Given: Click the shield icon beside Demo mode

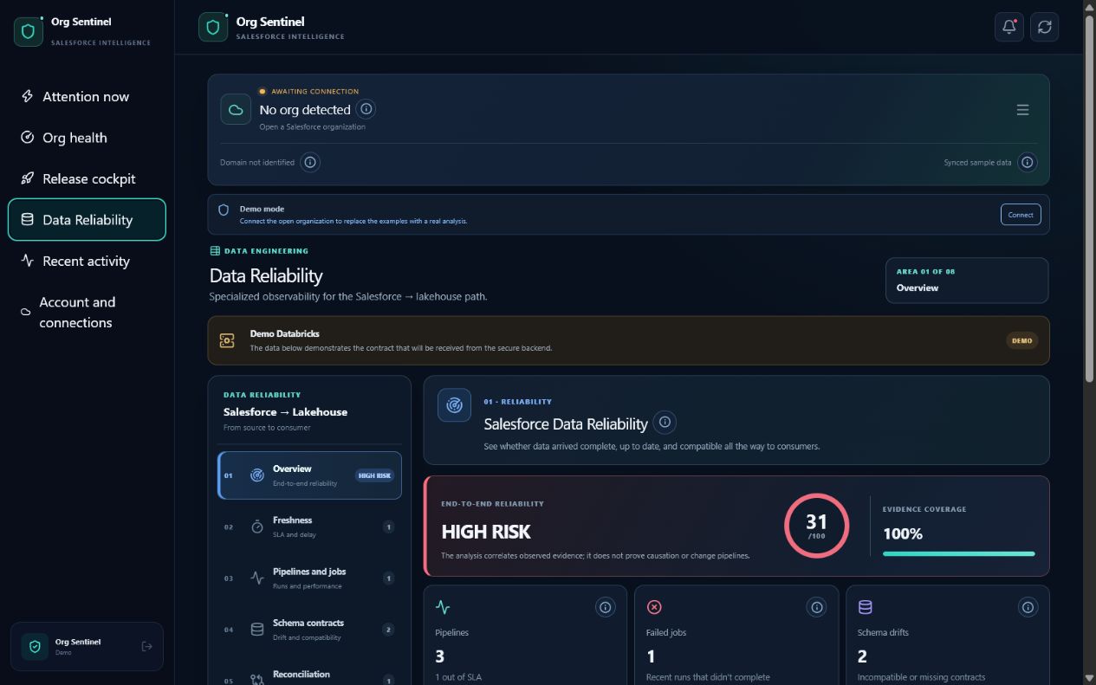Looking at the screenshot, I should pos(224,210).
